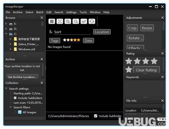Image resolution: width=169 pixels, height=129 pixels.
Task: Expand the Windows.old folder
Action: [10, 49]
